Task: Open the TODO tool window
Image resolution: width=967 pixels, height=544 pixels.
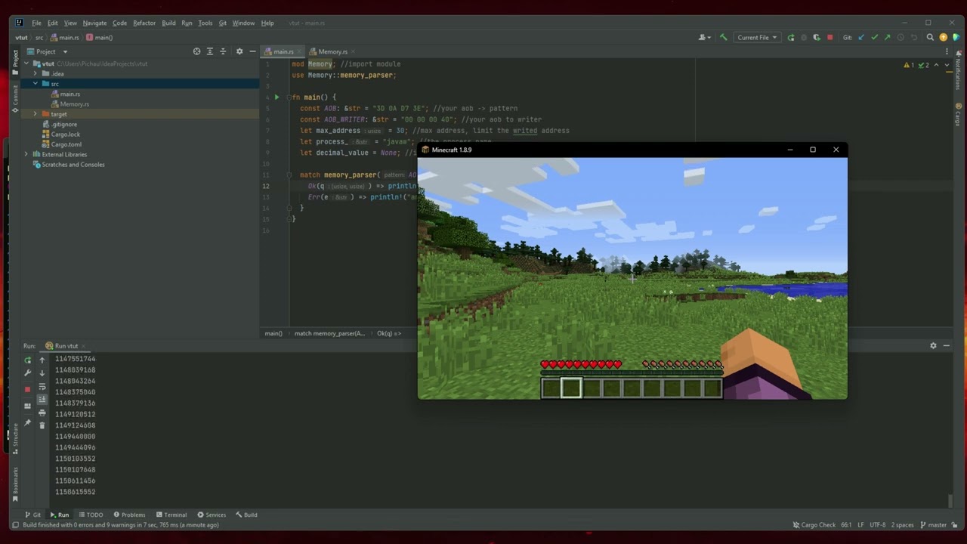Action: 91,515
